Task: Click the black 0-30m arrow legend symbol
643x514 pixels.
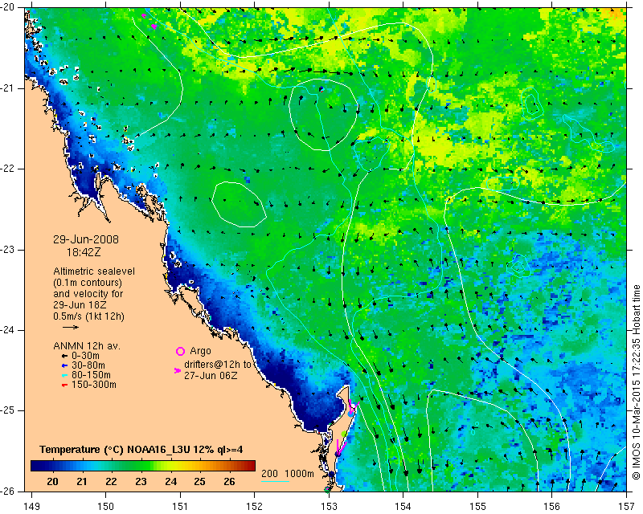Action: (64, 357)
